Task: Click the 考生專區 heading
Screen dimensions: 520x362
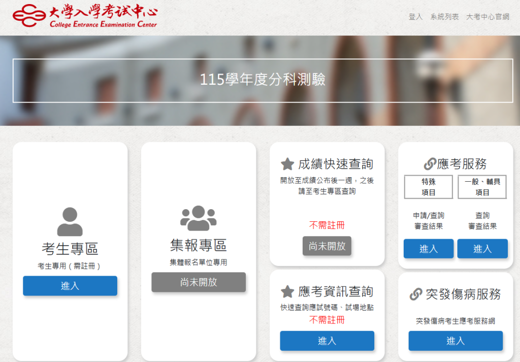Action: tap(70, 249)
